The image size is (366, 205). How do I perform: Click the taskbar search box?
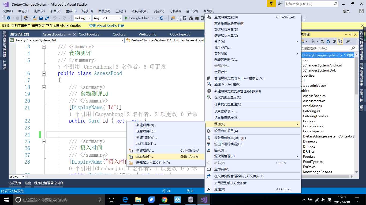[59, 200]
